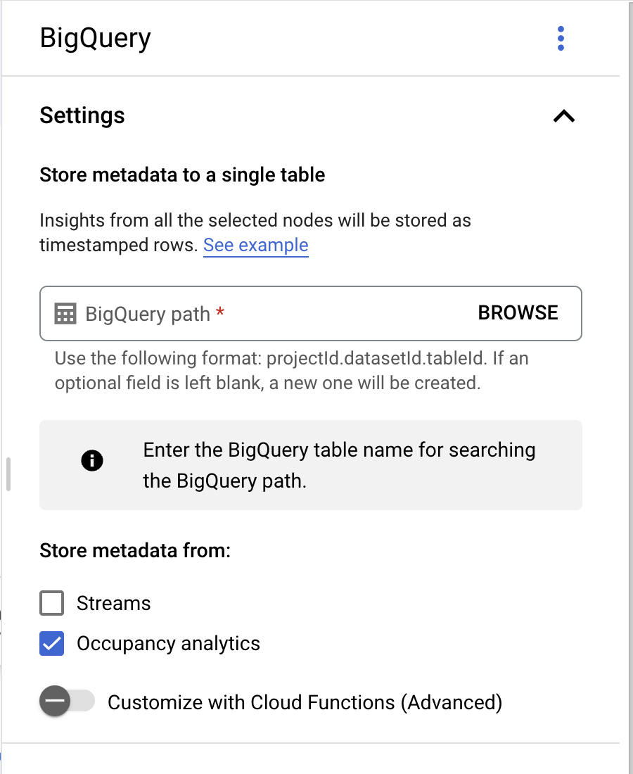Screen dimensions: 633x774
Task: Open the "See example" link
Action: [x=255, y=246]
